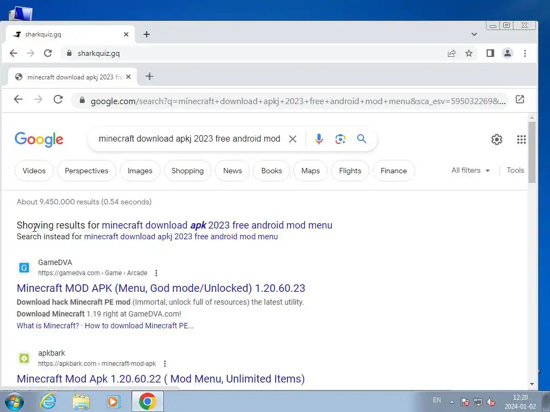Image resolution: width=550 pixels, height=412 pixels.
Task: Reload the inner Google search page
Action: (58, 99)
